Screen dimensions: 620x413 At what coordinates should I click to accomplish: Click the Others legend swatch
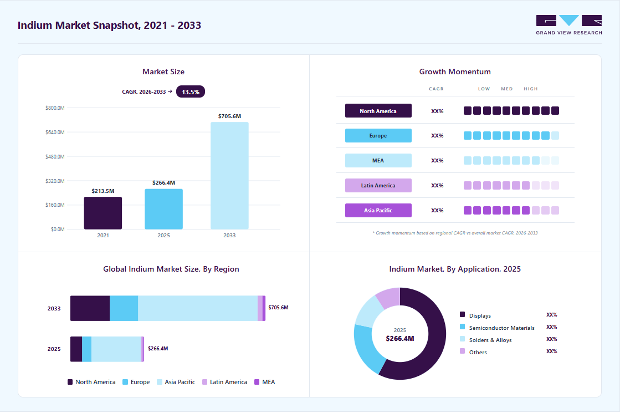tap(462, 351)
